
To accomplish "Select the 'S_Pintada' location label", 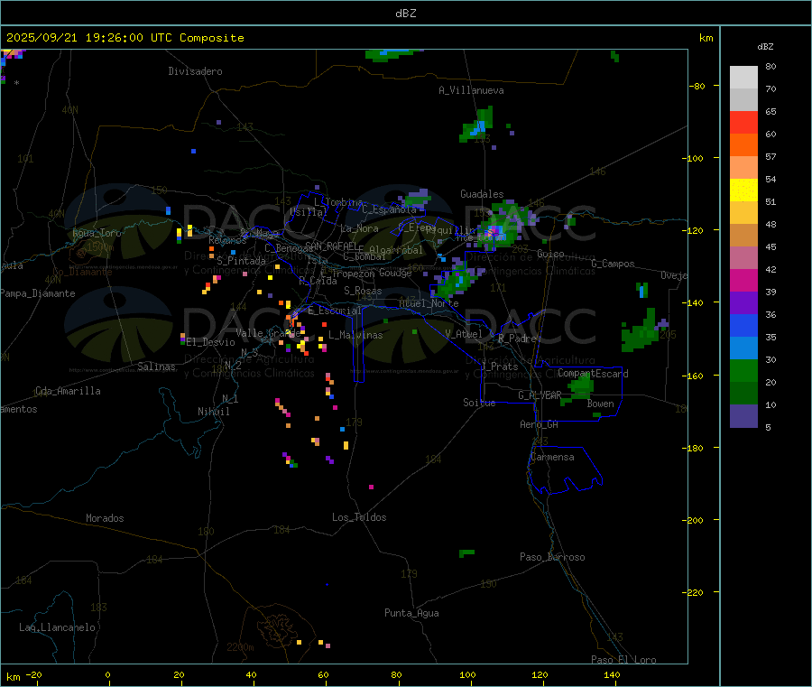I will coord(241,261).
